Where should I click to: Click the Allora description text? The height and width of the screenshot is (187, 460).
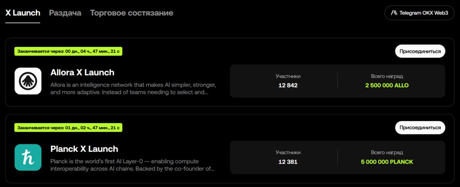pyautogui.click(x=133, y=88)
